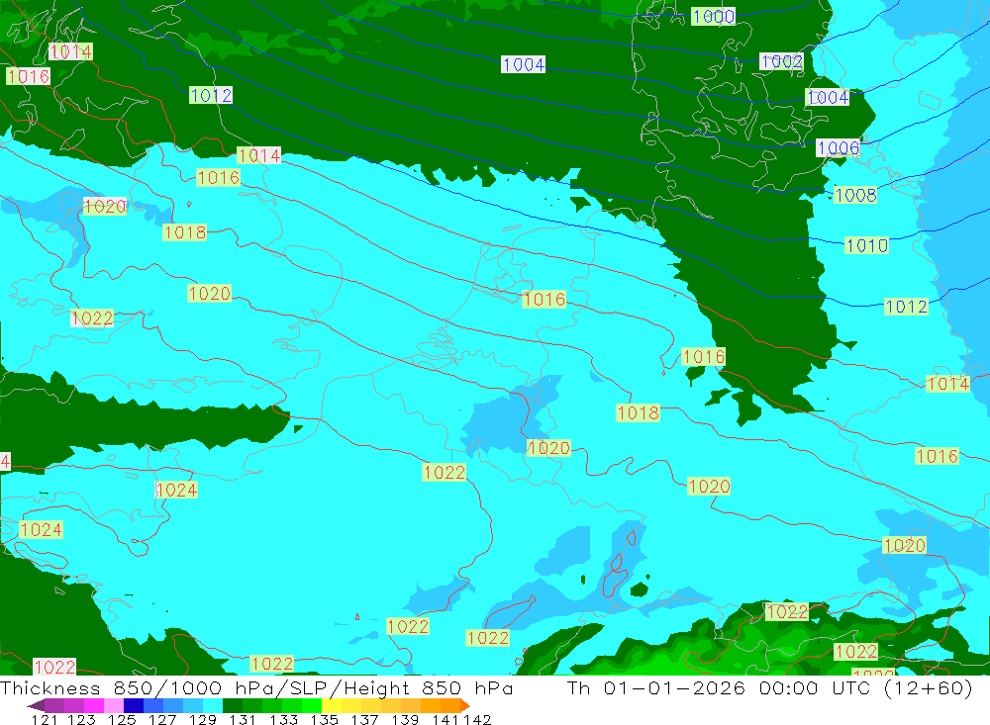Click the forecast time 'Th 01-01-2026 00:00 UTC'

[720, 687]
